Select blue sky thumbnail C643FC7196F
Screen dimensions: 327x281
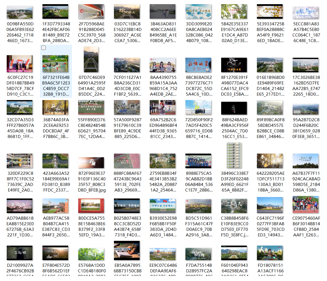(270, 205)
